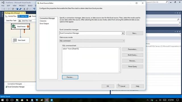The image size is (182, 102).
Task: Select the Columns page
Action: click(x=43, y=21)
